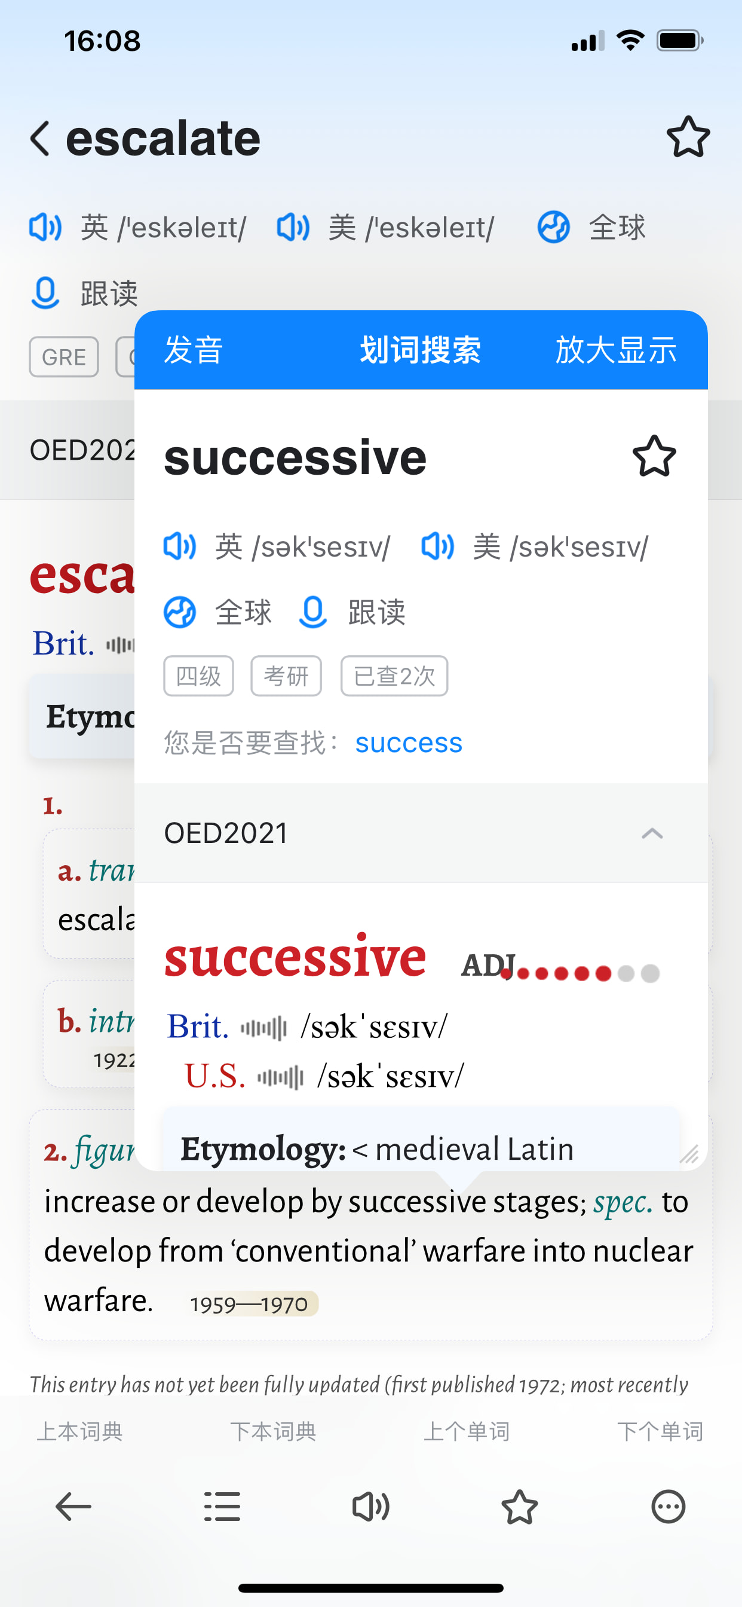Select the 放大显示 tab in popup
This screenshot has width=742, height=1607.
click(x=615, y=350)
